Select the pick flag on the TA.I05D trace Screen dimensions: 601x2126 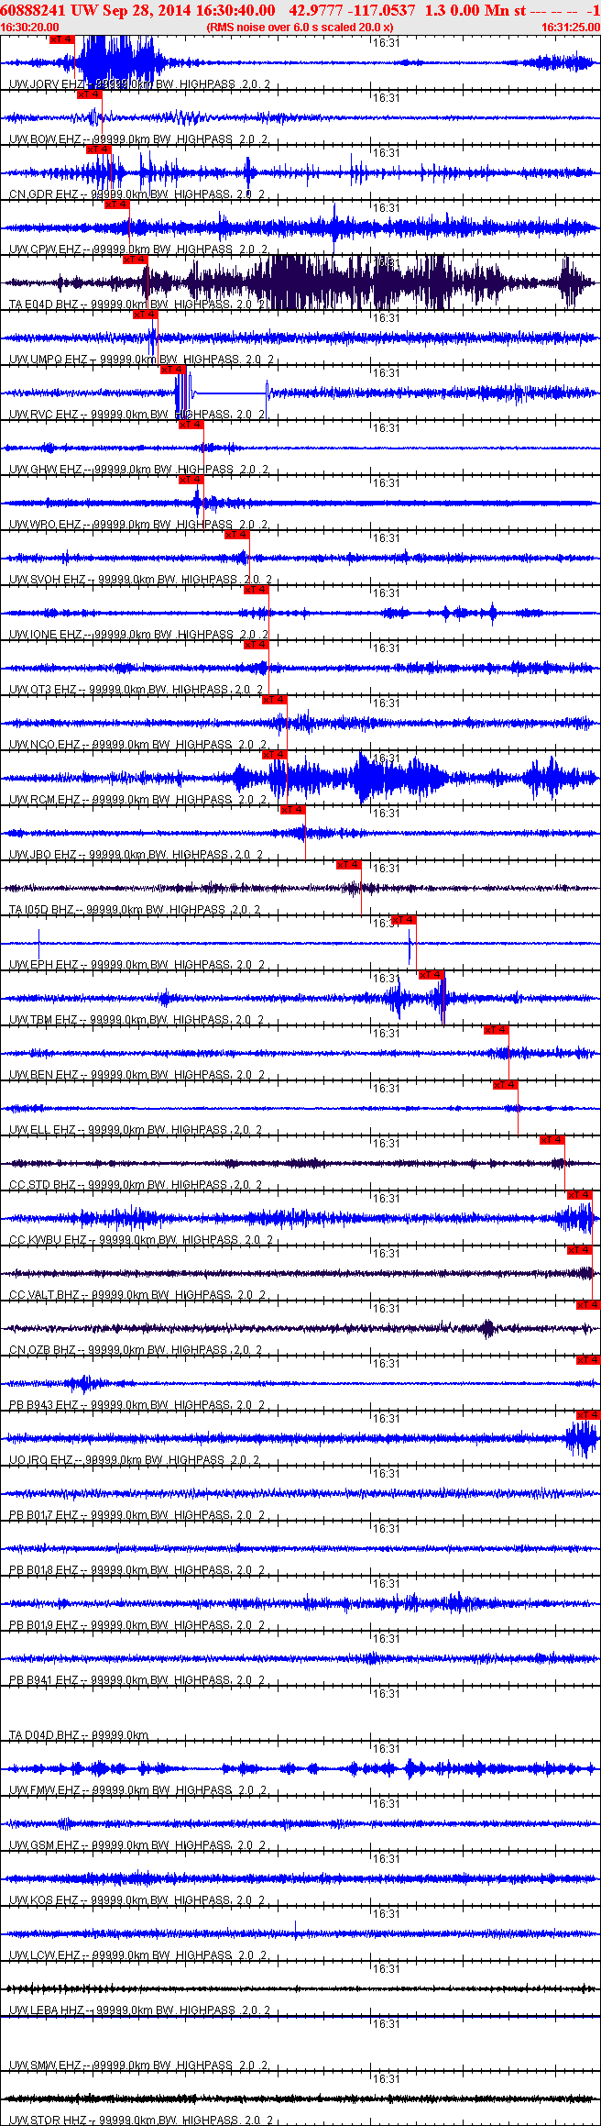point(349,865)
